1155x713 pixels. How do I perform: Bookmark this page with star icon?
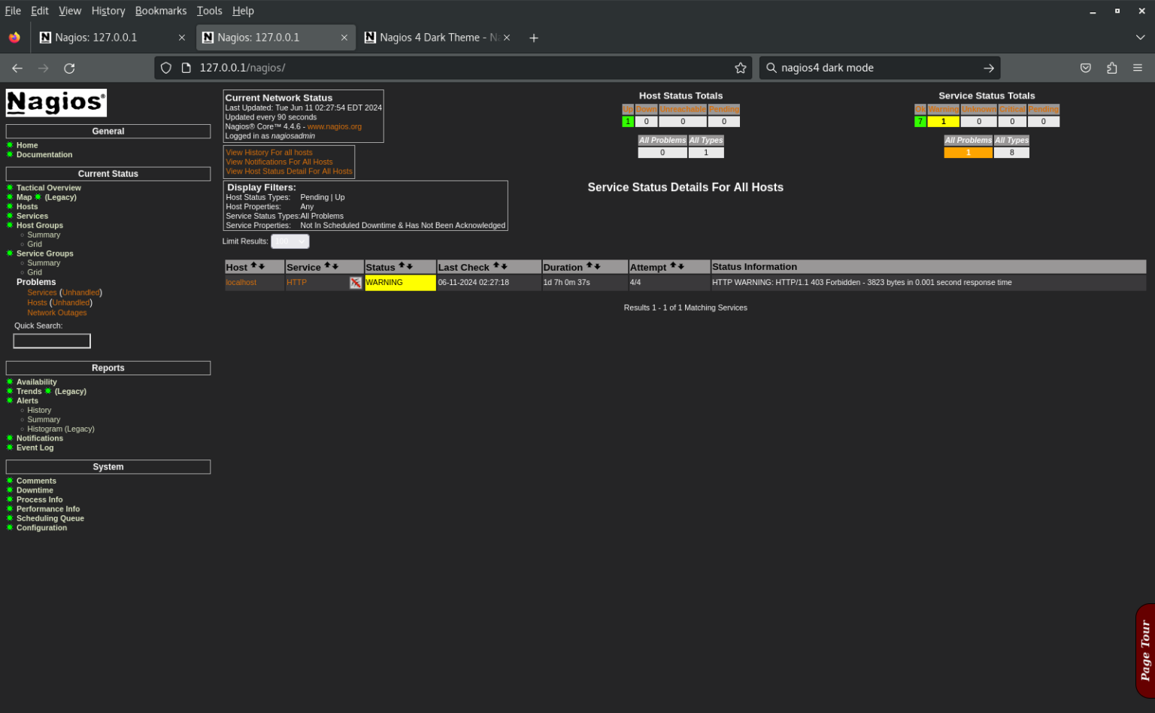741,68
